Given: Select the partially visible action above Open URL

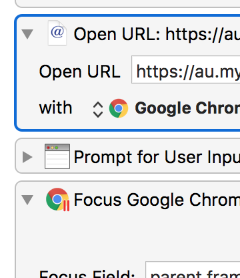Looking at the screenshot, I should (127, 3).
